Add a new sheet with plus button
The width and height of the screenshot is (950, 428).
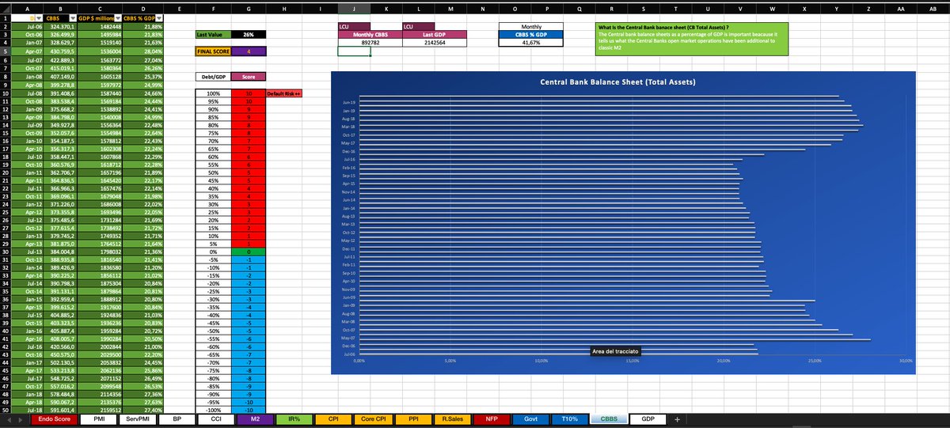(677, 419)
